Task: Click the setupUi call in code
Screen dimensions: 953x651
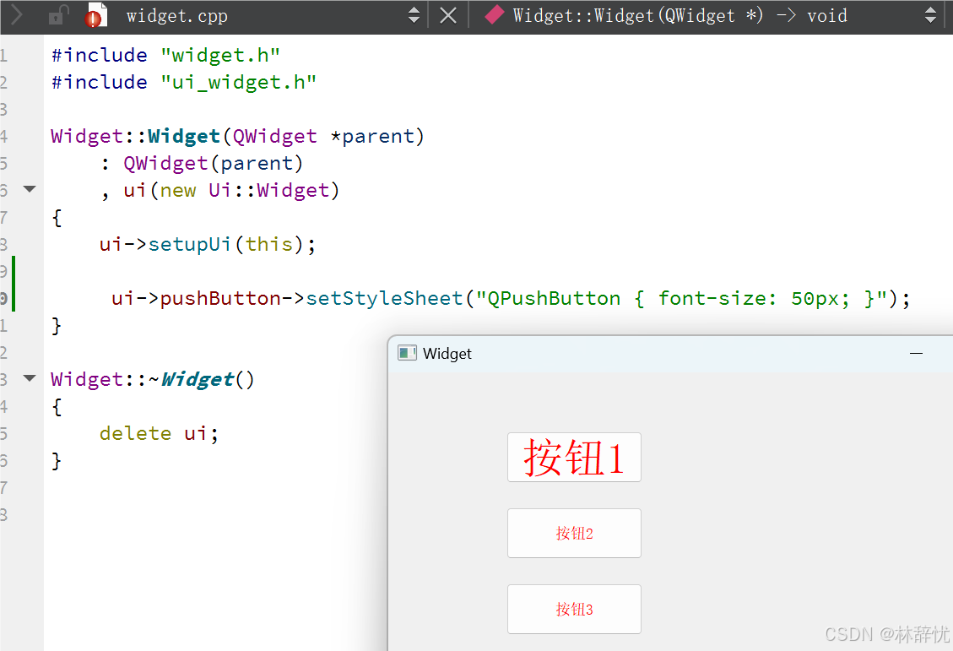Action: (190, 244)
